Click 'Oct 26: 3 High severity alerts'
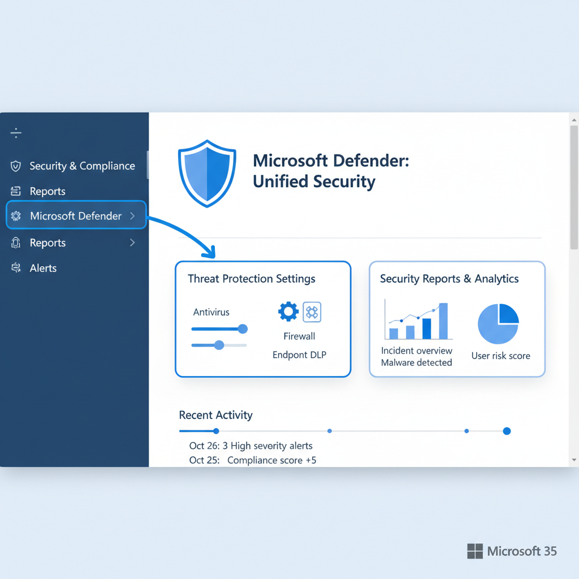Image resolution: width=579 pixels, height=579 pixels. coord(250,446)
